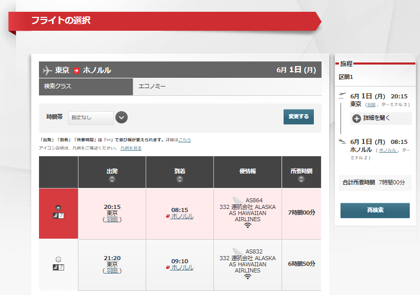The width and height of the screenshot is (420, 295).
Task: Open the 凡例を見る legend link
Action: click(x=131, y=148)
